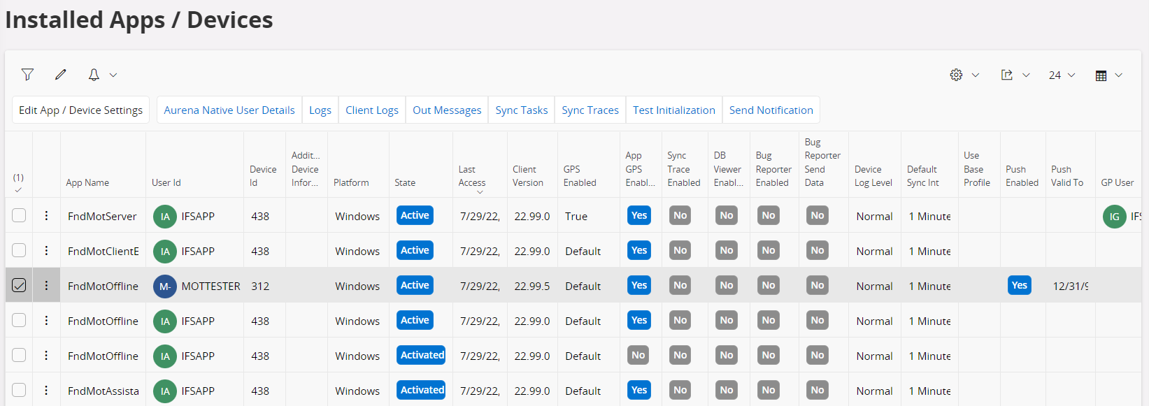Expand the bell icon dropdown arrow
1149x406 pixels.
point(113,75)
